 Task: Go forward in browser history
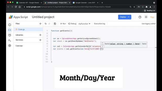12,7
